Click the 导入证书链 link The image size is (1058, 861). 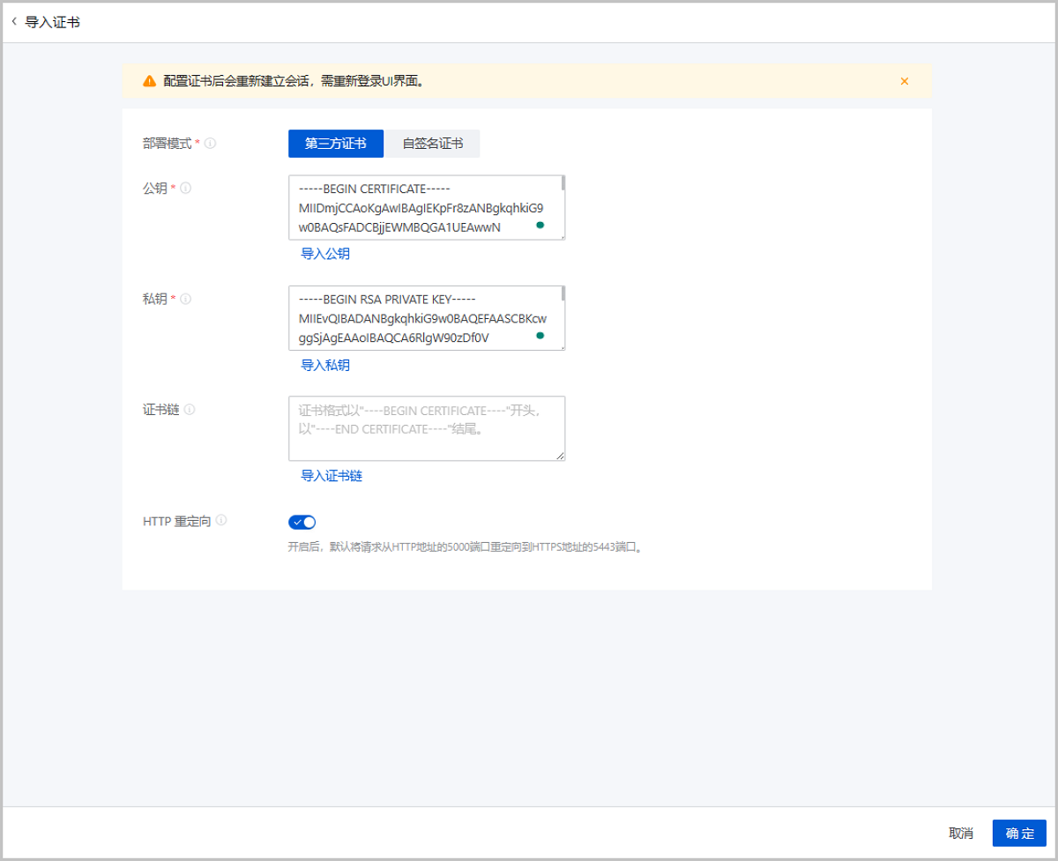pos(332,476)
